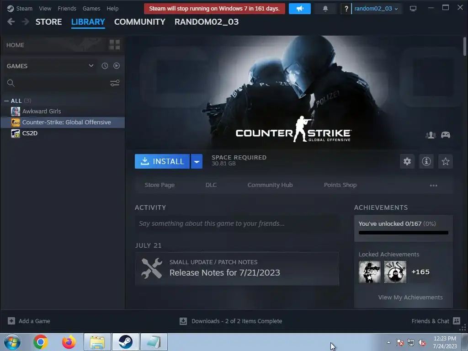Toggle the collections grid view icon
This screenshot has width=468, height=351.
point(115,45)
